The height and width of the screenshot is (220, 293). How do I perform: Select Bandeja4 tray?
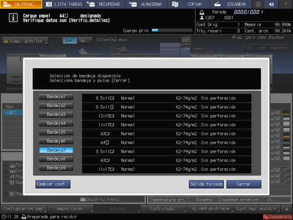click(56, 124)
